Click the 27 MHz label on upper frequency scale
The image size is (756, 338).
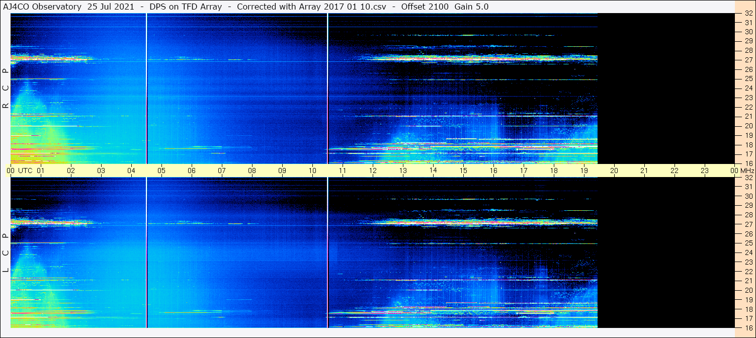pos(748,60)
